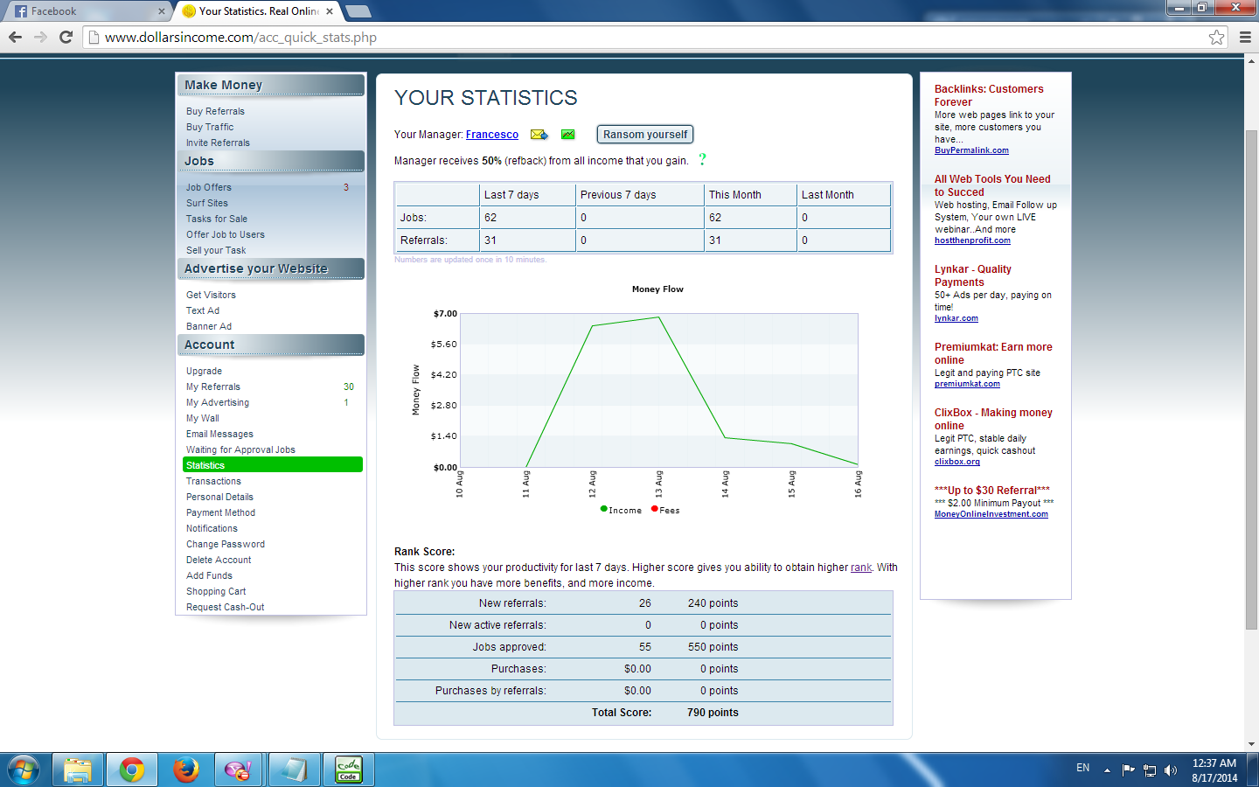
Task: Click the rank link in description
Action: (x=861, y=568)
